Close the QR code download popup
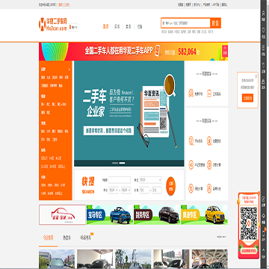This screenshot has height=269, width=269. point(259,193)
